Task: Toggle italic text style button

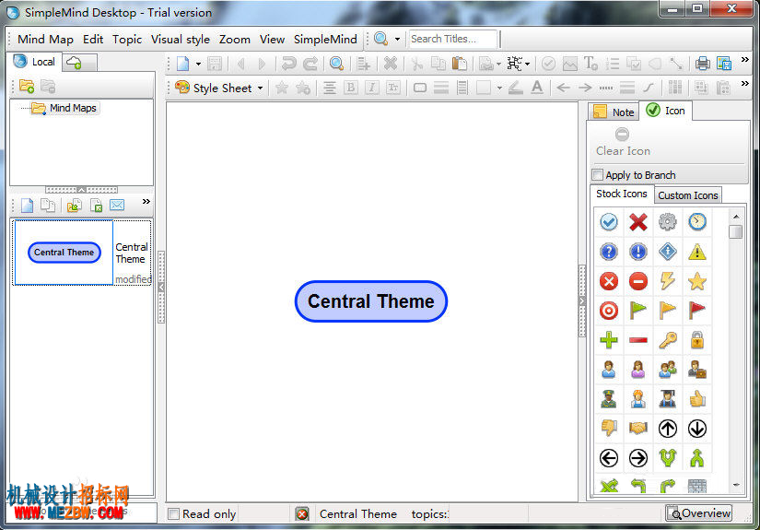Action: [372, 88]
